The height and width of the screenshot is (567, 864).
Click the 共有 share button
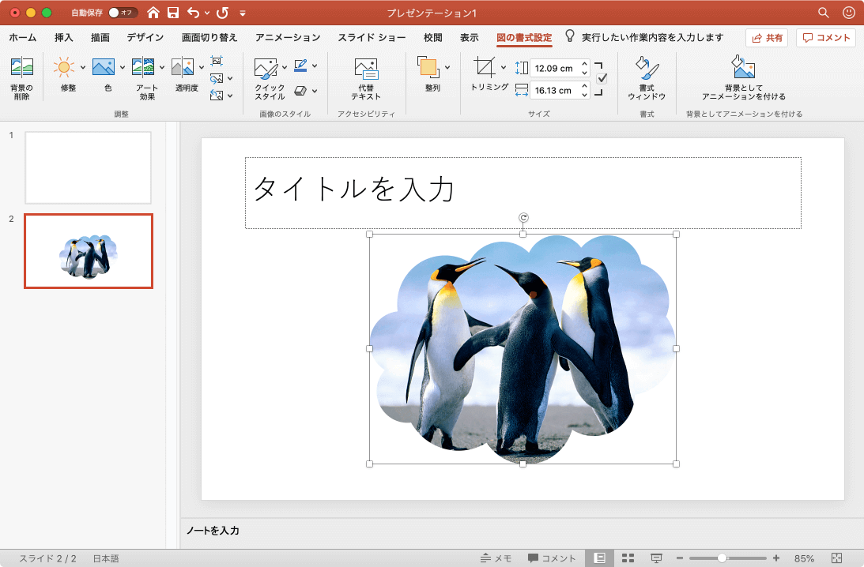(766, 38)
